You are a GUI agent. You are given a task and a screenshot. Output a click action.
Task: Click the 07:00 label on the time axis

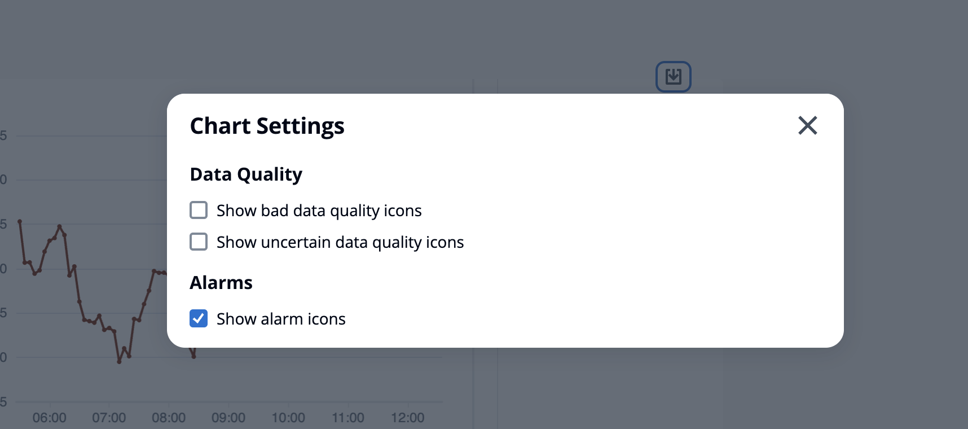(109, 418)
